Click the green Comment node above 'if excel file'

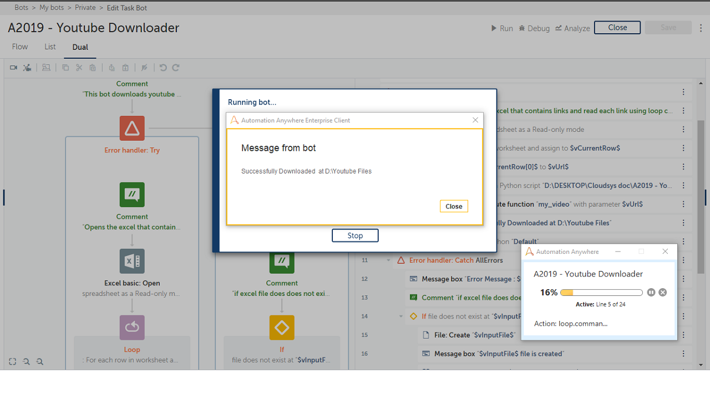[x=282, y=262]
